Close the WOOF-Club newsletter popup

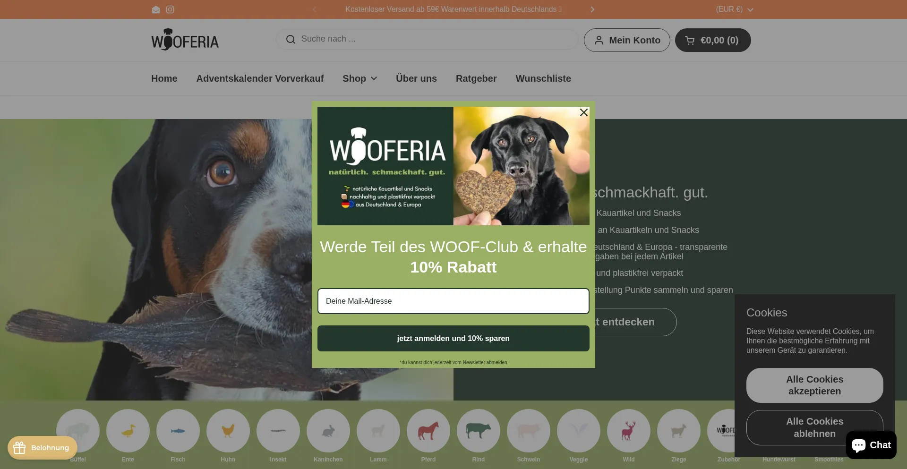[584, 112]
